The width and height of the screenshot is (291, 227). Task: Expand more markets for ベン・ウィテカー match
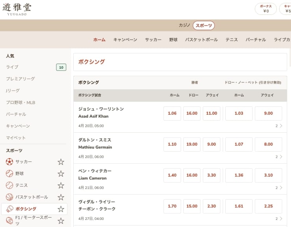(279, 188)
